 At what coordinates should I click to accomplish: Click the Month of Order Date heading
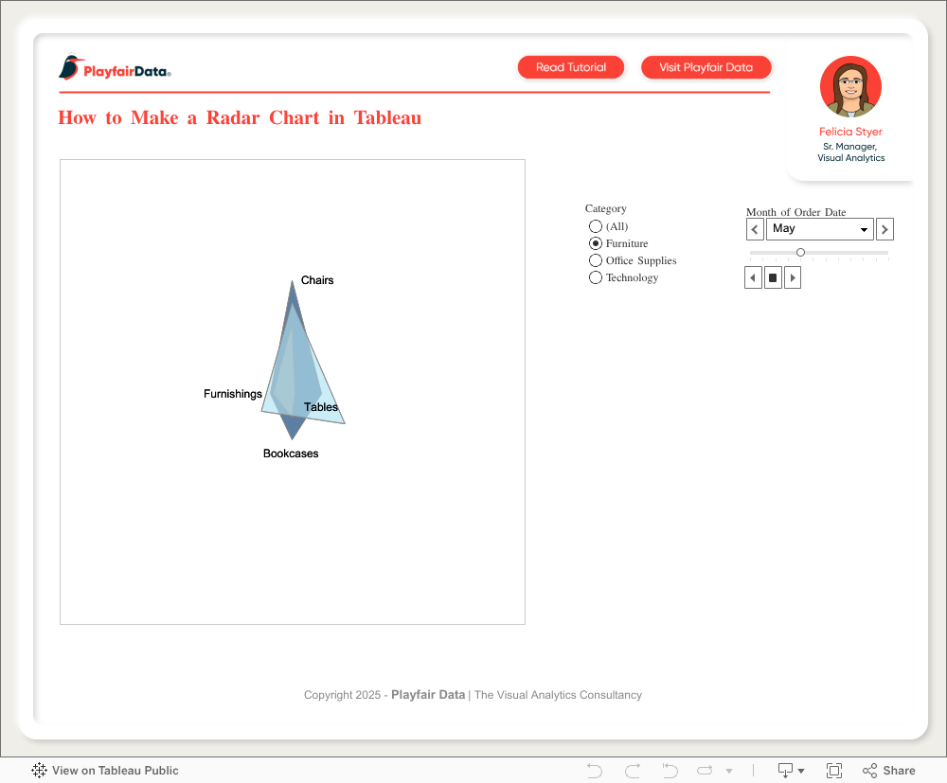(796, 212)
